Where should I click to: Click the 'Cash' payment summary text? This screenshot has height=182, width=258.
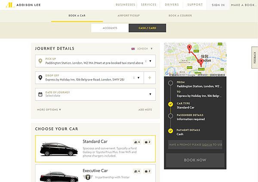point(180,134)
